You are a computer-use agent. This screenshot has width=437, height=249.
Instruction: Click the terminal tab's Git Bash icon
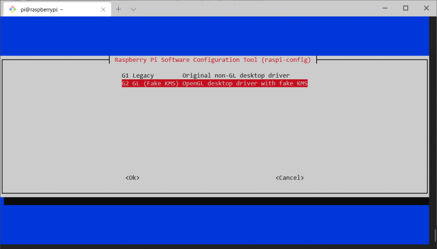point(12,9)
